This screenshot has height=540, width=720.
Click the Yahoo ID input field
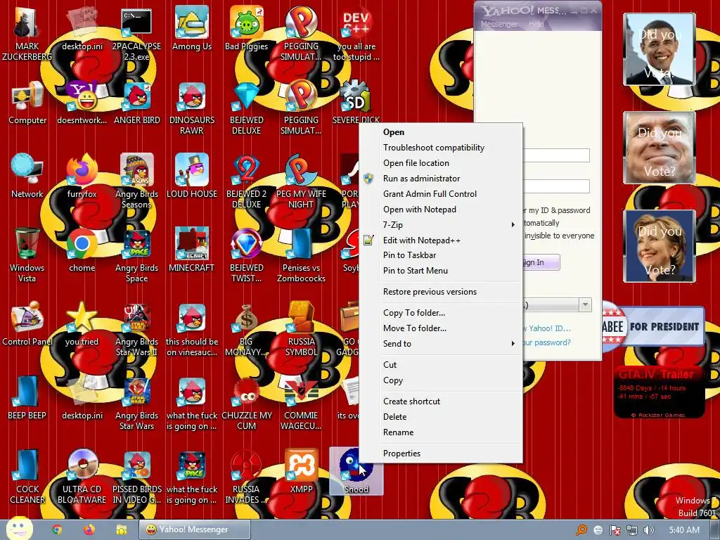[x=557, y=155]
